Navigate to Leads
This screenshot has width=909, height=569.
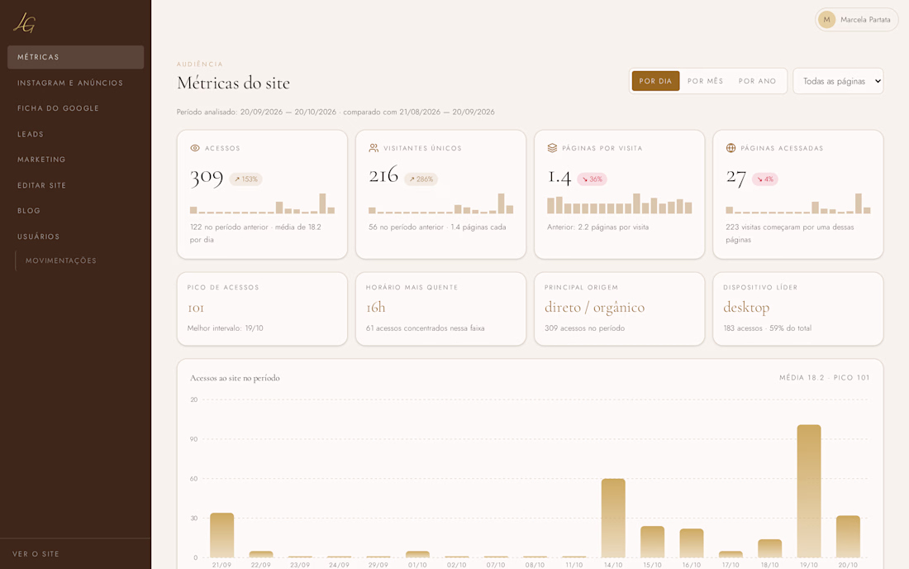(x=76, y=134)
